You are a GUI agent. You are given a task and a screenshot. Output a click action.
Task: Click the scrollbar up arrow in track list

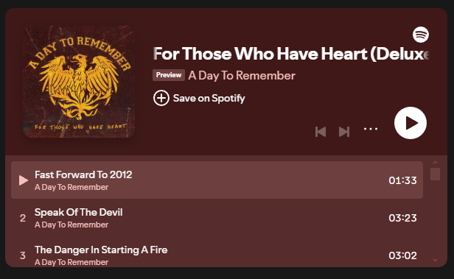435,162
